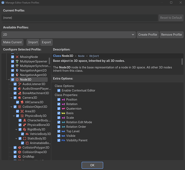Click the VehicleBody3D car icon
This screenshot has height=170, width=185.
point(27,134)
